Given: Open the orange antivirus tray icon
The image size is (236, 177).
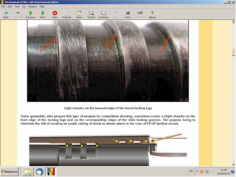Looking at the screenshot, I should [202, 171].
